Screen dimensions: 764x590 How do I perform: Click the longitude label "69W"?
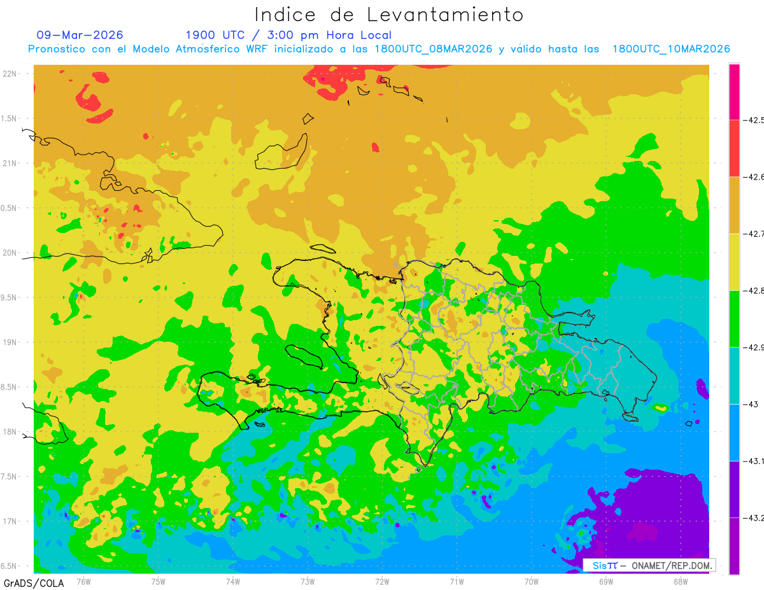[x=606, y=581]
